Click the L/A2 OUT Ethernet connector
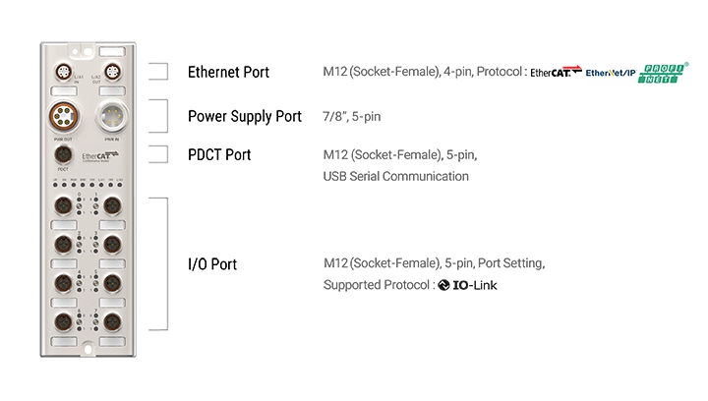Viewport: 708px width, 401px height. tap(111, 73)
